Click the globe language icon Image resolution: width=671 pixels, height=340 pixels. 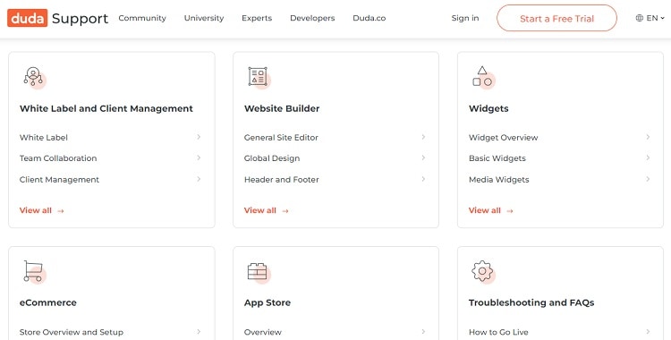[x=640, y=18]
